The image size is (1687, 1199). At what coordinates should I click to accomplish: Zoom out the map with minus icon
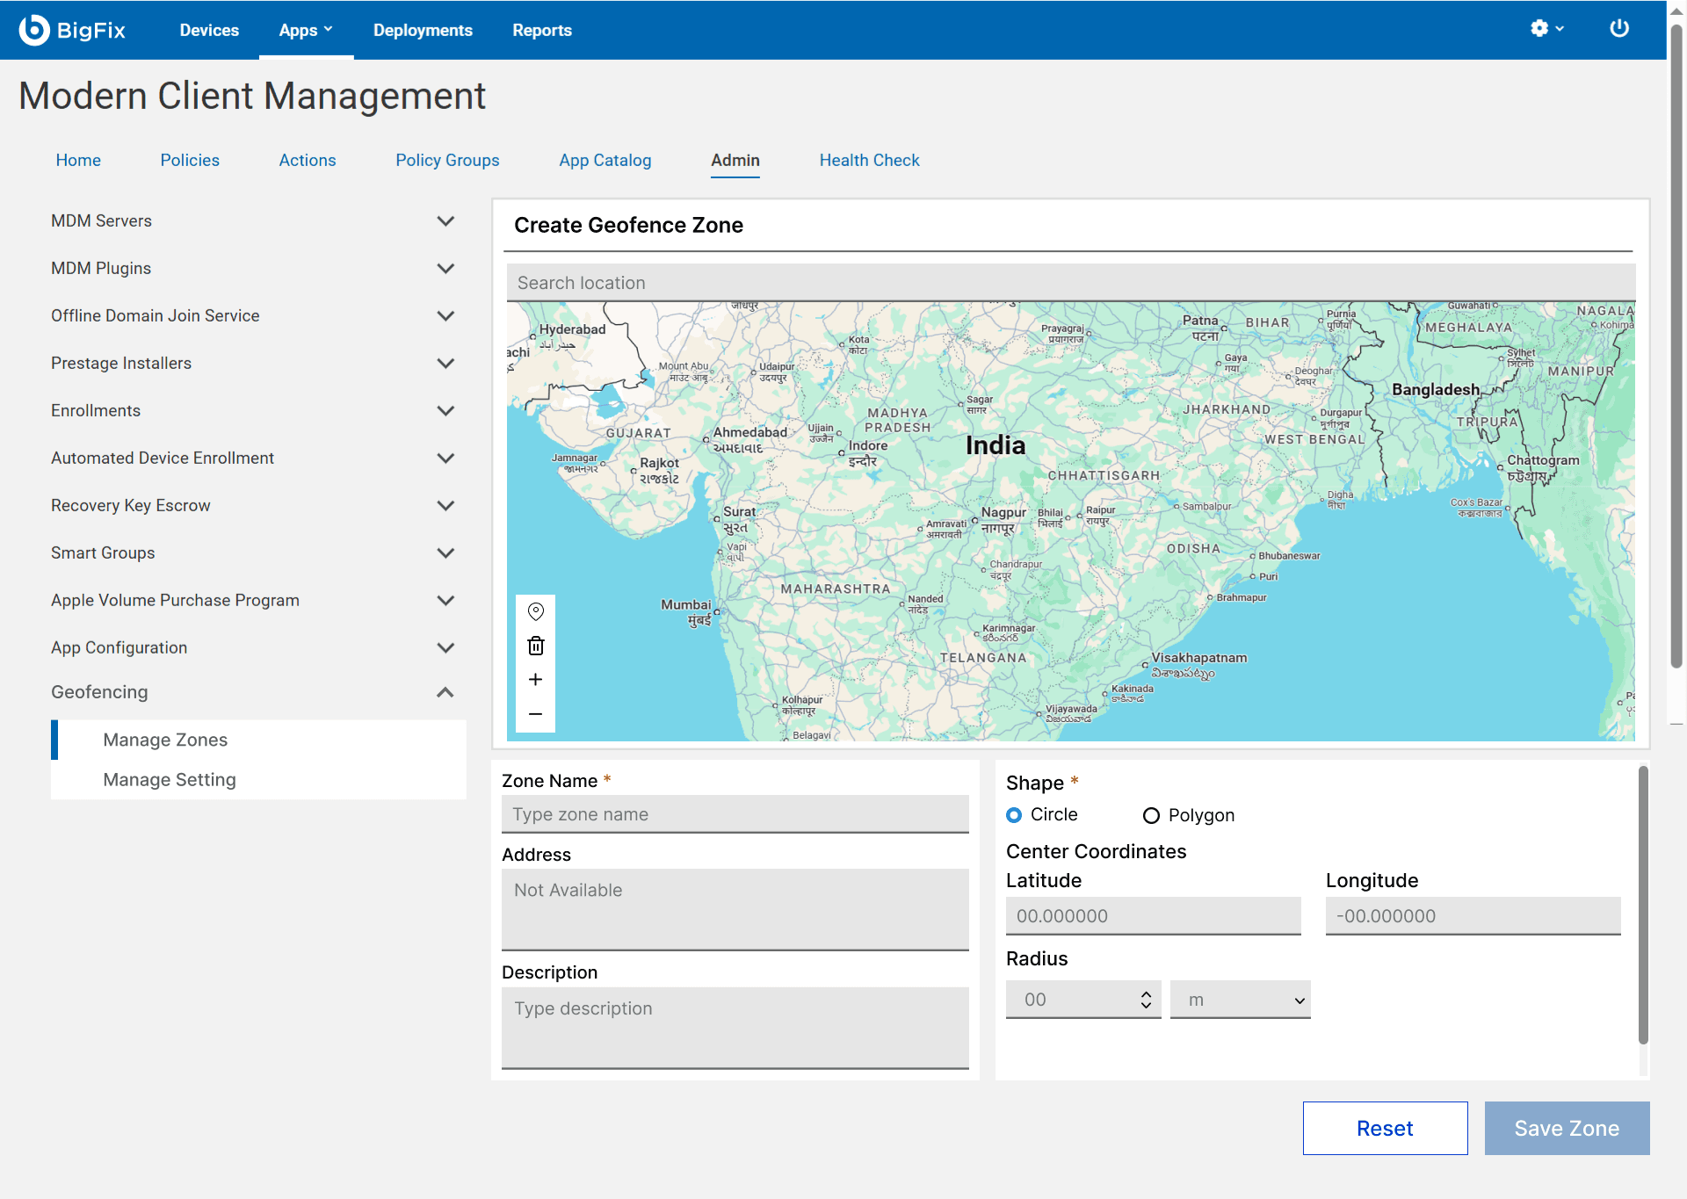[536, 714]
